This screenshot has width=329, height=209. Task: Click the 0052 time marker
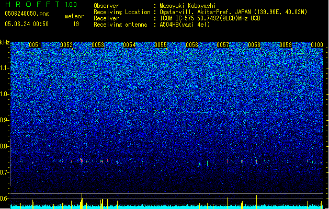point(66,45)
